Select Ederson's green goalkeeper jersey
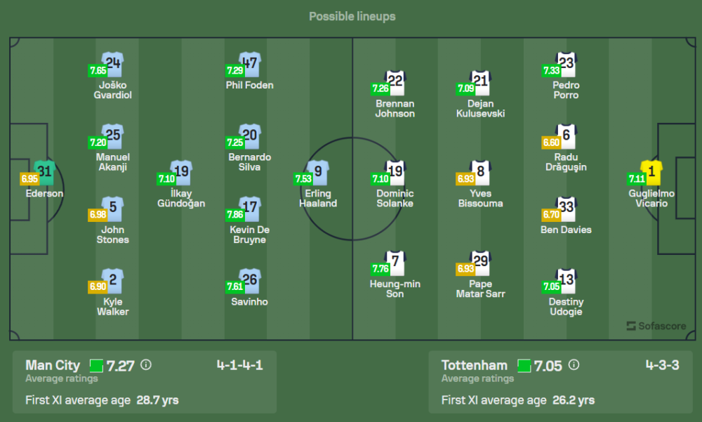This screenshot has width=702, height=422. pos(45,171)
